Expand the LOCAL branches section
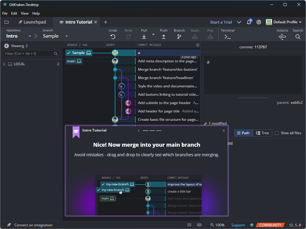The width and height of the screenshot is (306, 229). [4, 64]
